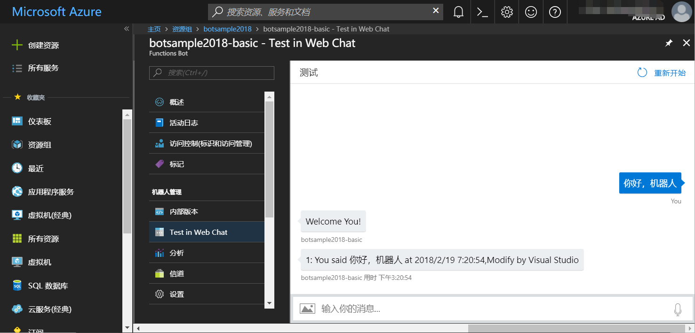Screen dimensions: 695x333
Task: Open the portal settings gear
Action: click(506, 12)
